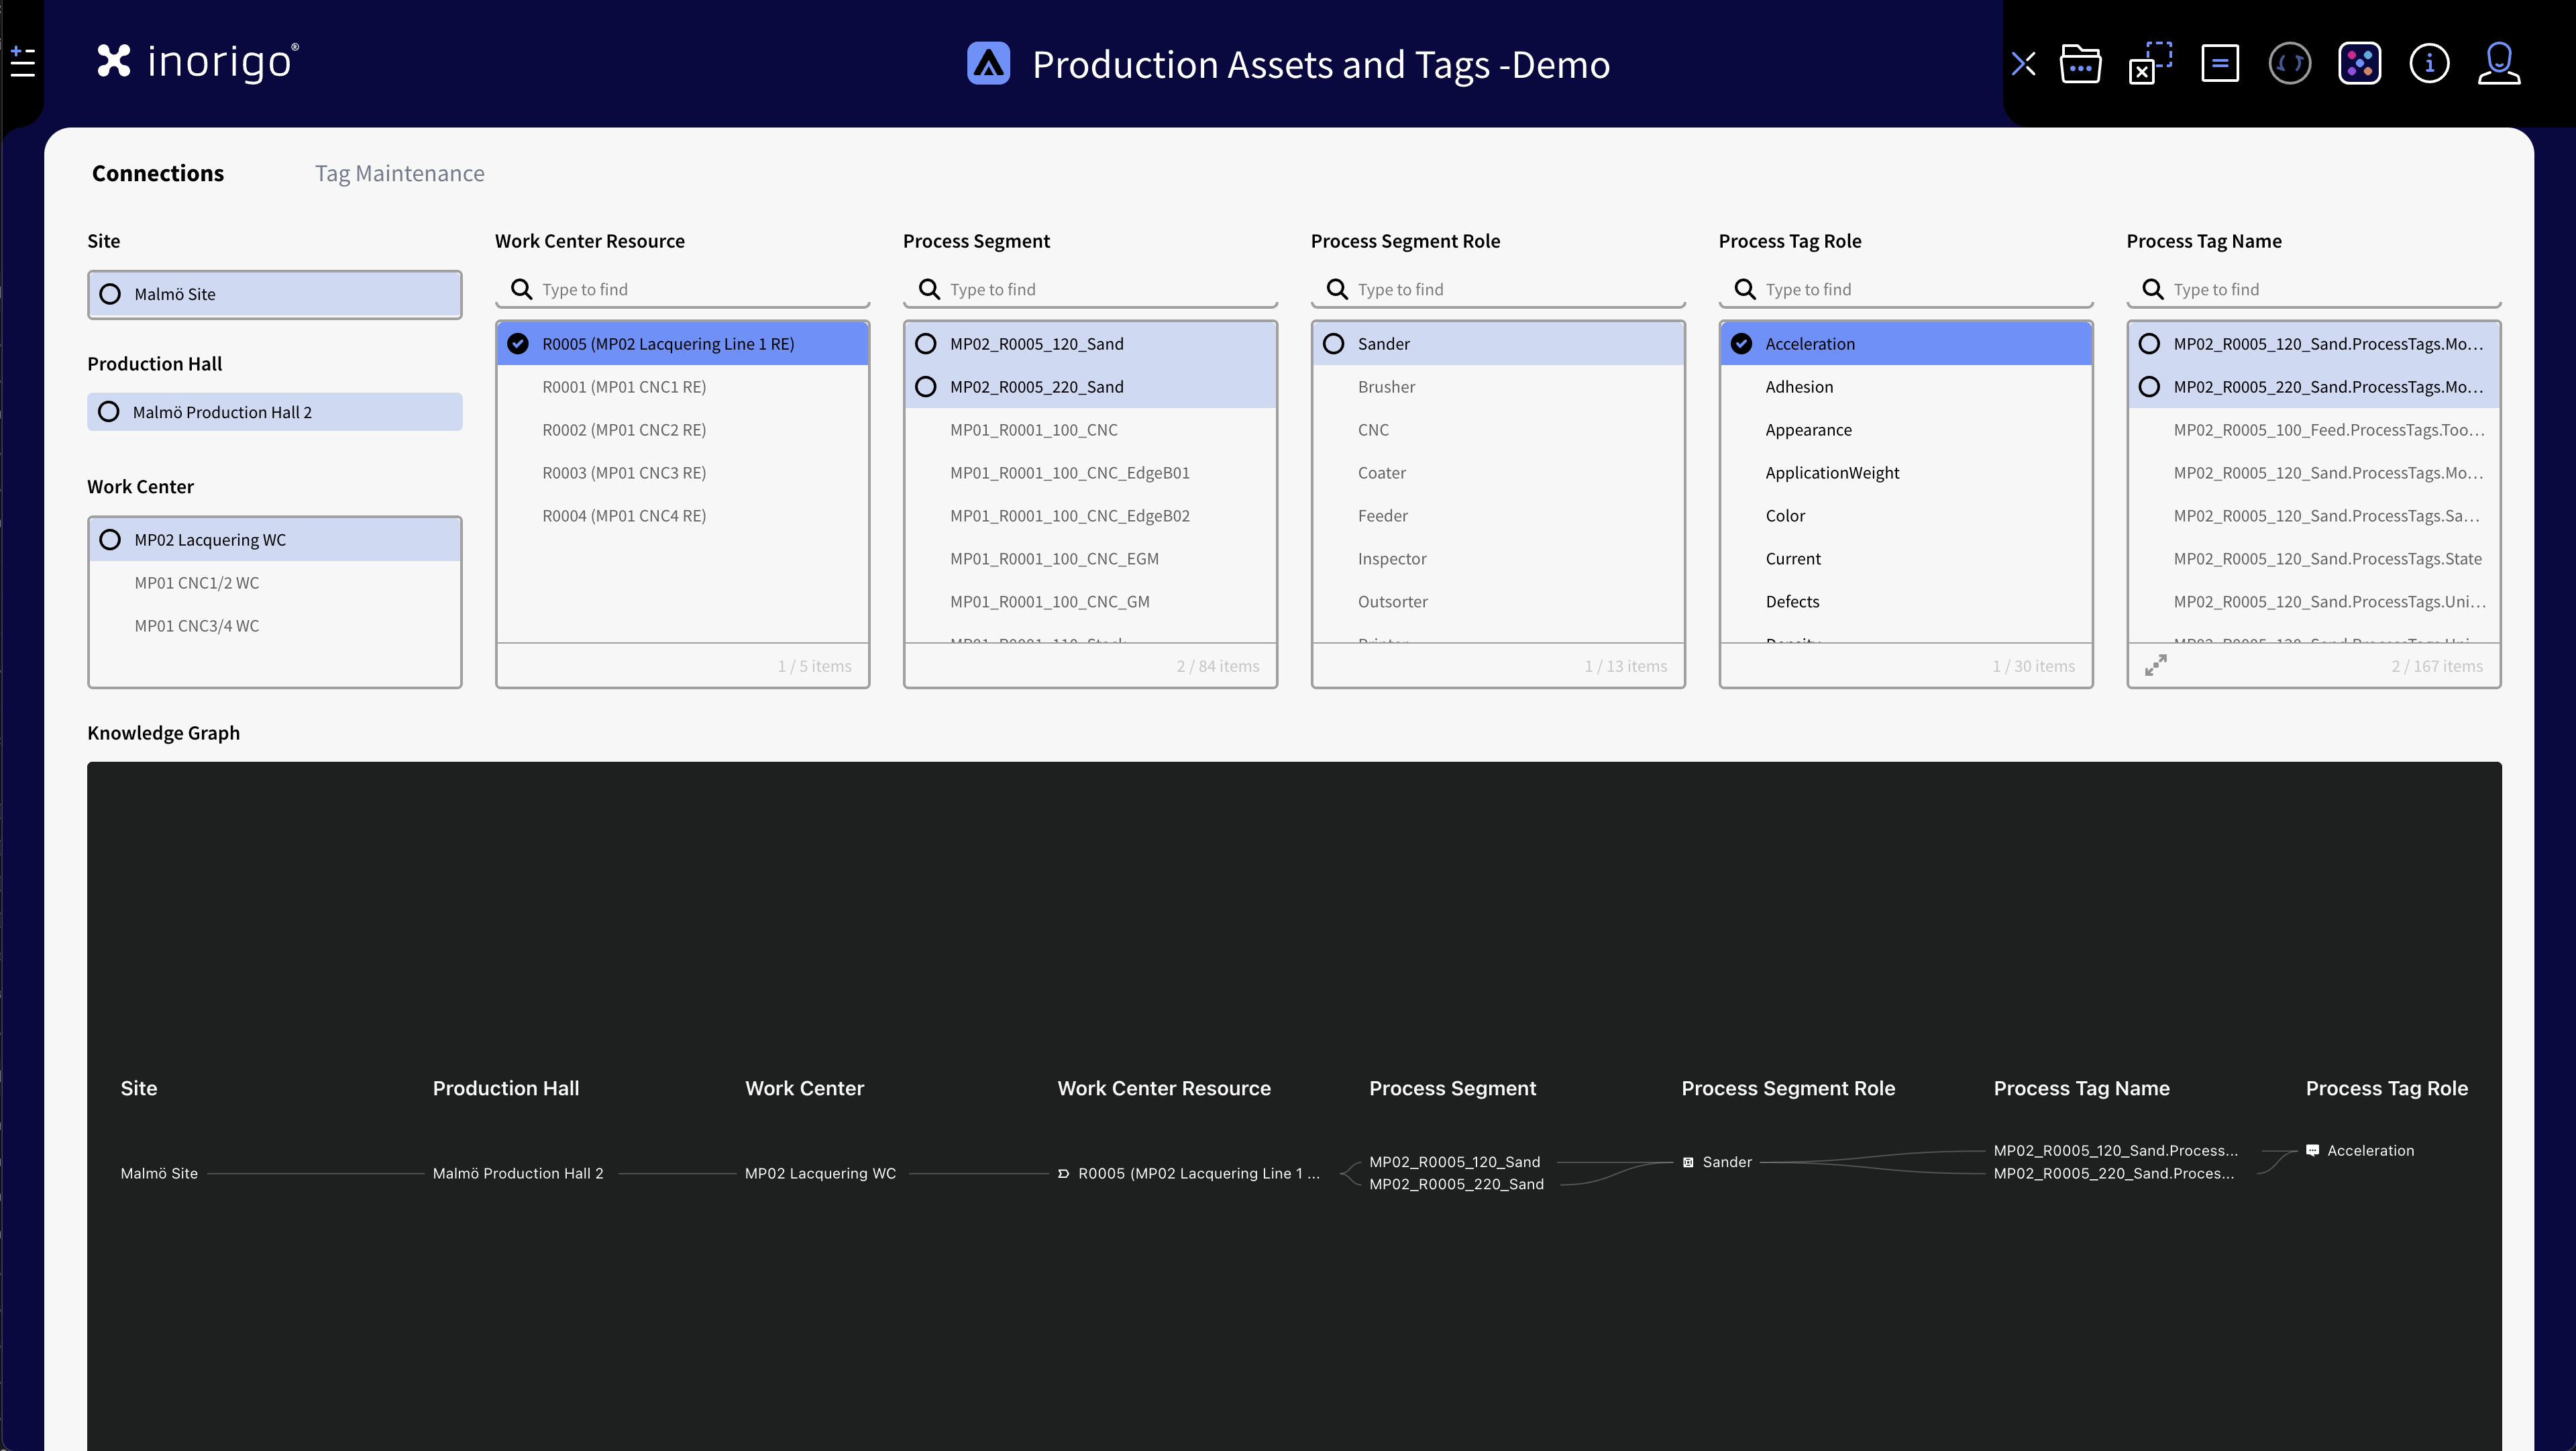Image resolution: width=2576 pixels, height=1451 pixels.
Task: Click the square note icon in toolbar
Action: click(2219, 64)
